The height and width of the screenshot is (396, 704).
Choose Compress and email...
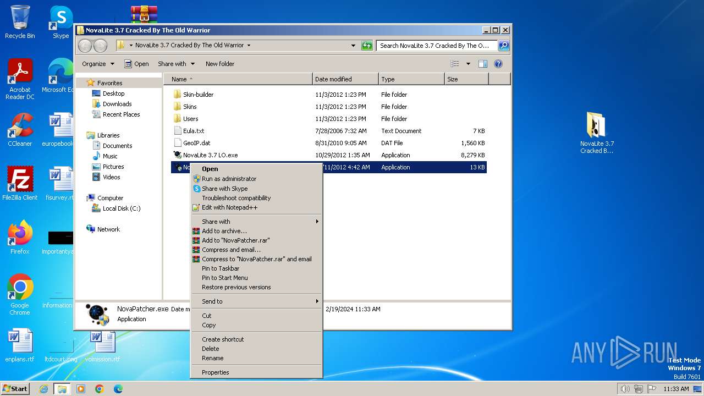pyautogui.click(x=256, y=250)
